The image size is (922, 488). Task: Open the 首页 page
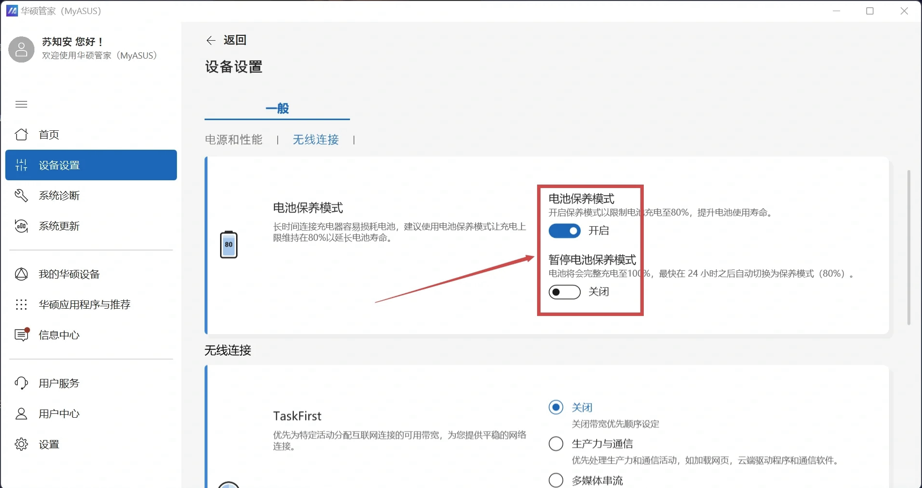(x=91, y=134)
